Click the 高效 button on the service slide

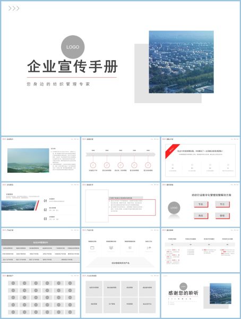coord(201,216)
